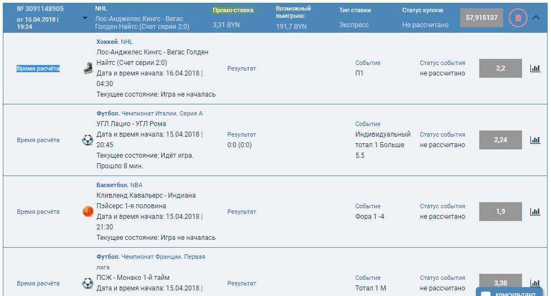This screenshot has width=551, height=296.
Task: Click the basketball icon beside Cleveland Cavaliers
Action: (88, 212)
